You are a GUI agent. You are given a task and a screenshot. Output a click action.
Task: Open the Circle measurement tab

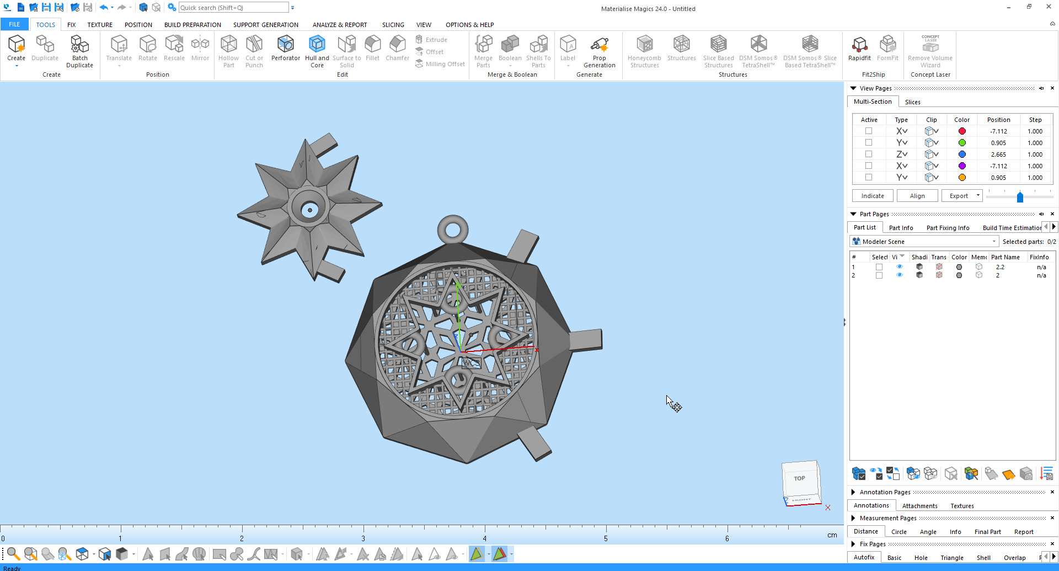point(898,532)
